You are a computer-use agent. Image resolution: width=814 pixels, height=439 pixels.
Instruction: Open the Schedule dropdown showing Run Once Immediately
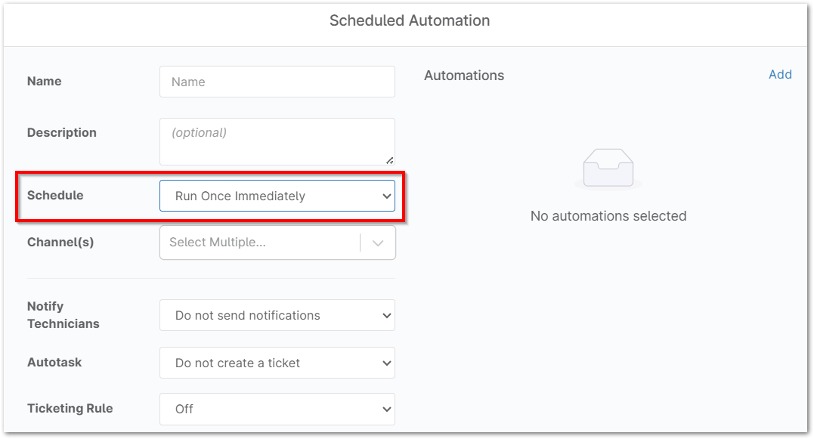pyautogui.click(x=277, y=195)
